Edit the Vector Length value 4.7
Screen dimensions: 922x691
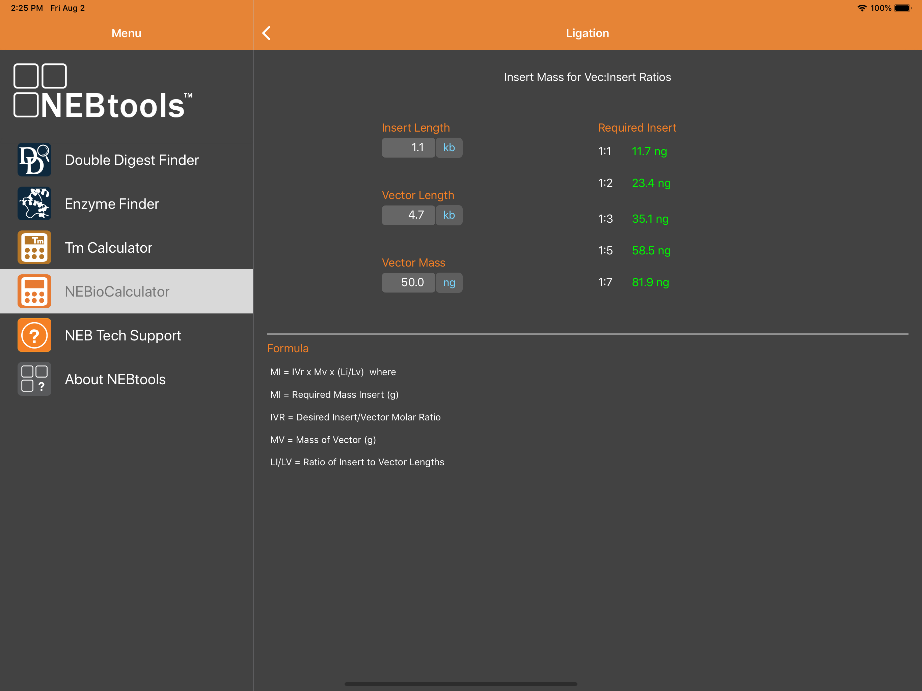click(408, 215)
